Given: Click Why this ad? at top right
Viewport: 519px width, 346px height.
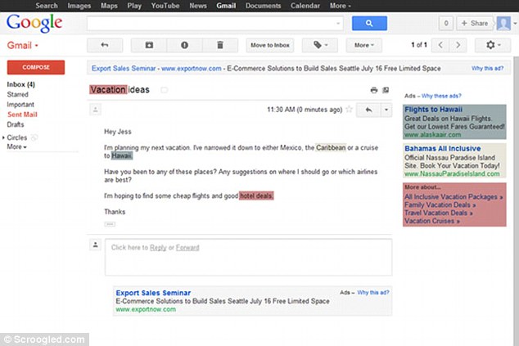Looking at the screenshot, I should pos(487,69).
